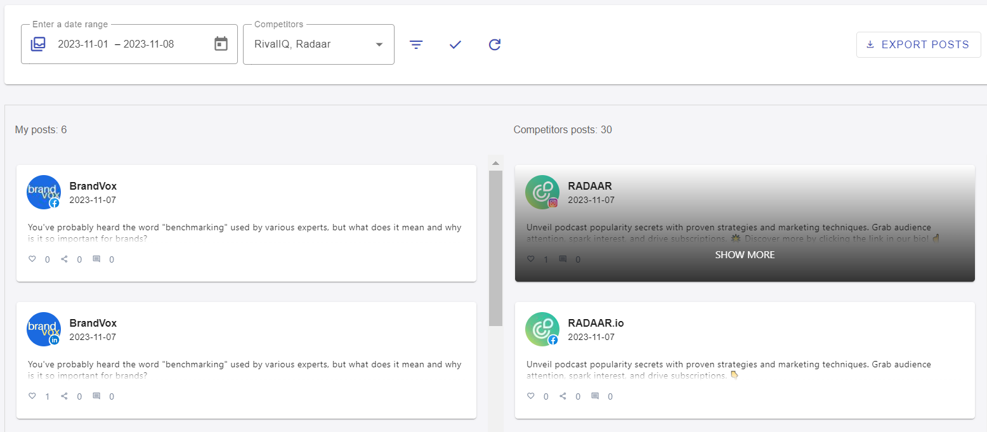The height and width of the screenshot is (432, 987).
Task: Click the filter list icon
Action: (416, 44)
